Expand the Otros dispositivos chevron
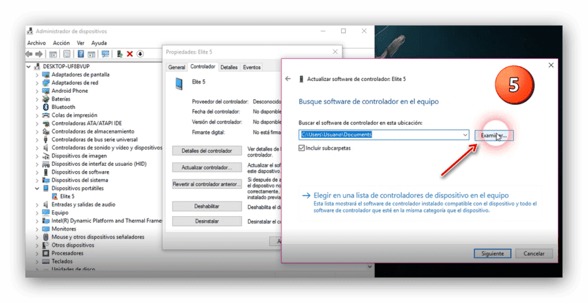 pyautogui.click(x=37, y=246)
